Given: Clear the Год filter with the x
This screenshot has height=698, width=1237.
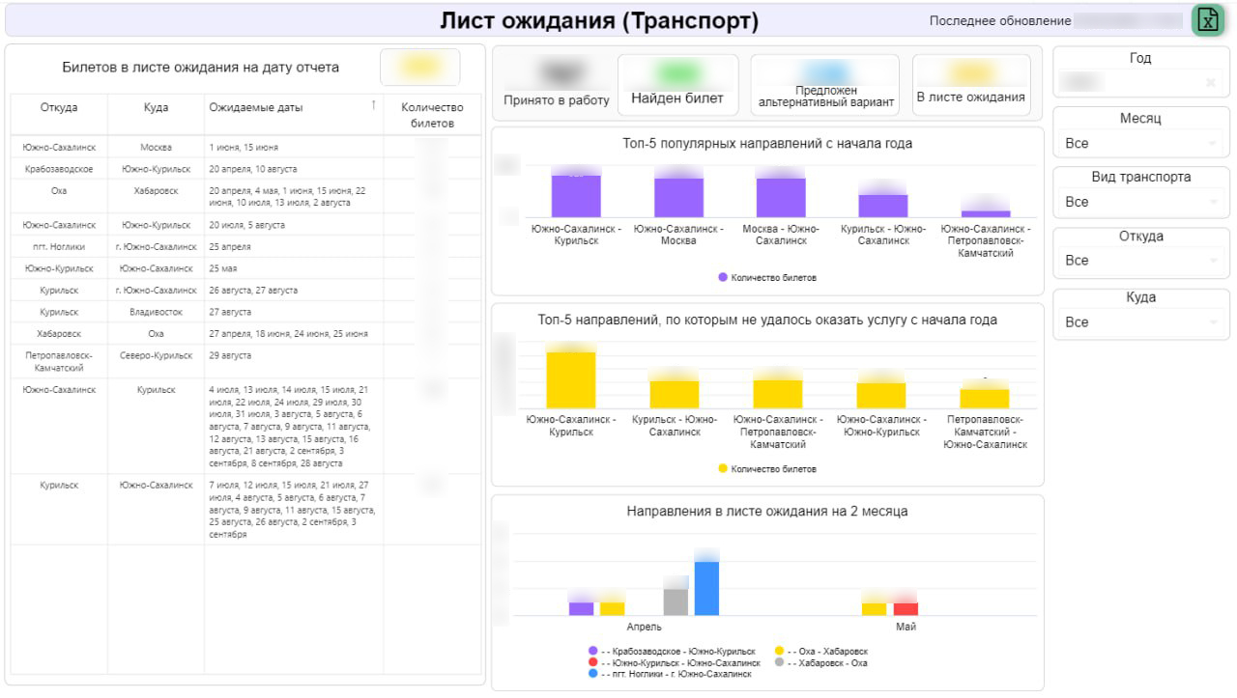Looking at the screenshot, I should [x=1210, y=83].
